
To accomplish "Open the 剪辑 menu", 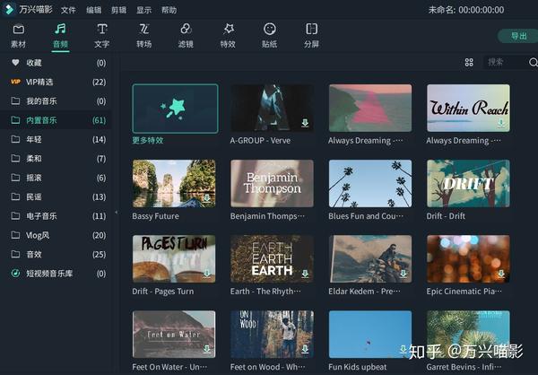I will tap(118, 10).
